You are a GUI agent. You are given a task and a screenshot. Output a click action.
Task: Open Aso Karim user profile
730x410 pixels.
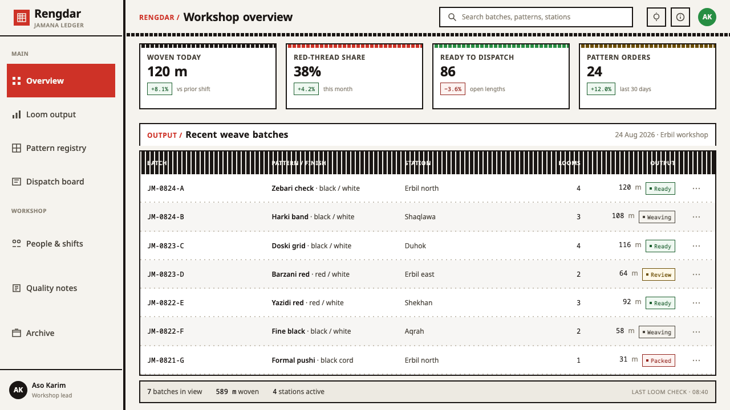(x=61, y=389)
